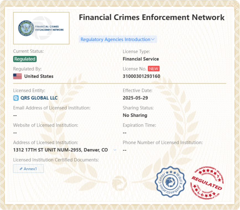Click the license number 31000301293160

click(x=141, y=76)
